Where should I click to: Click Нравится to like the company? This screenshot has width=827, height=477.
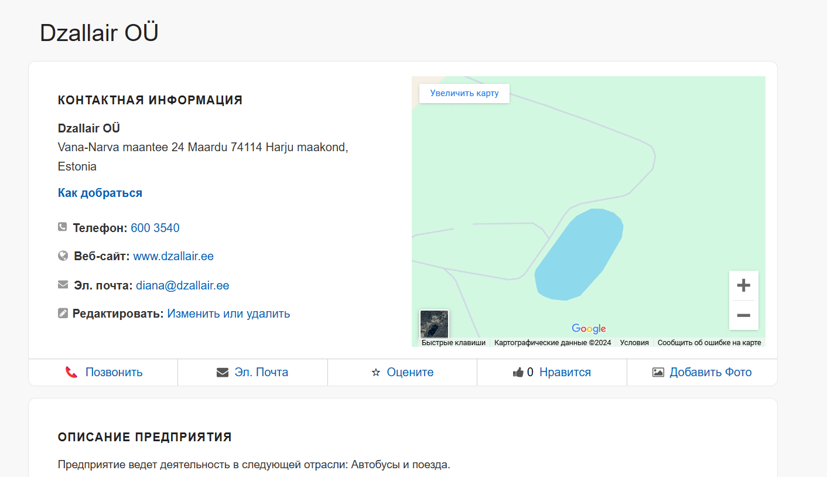pyautogui.click(x=565, y=372)
